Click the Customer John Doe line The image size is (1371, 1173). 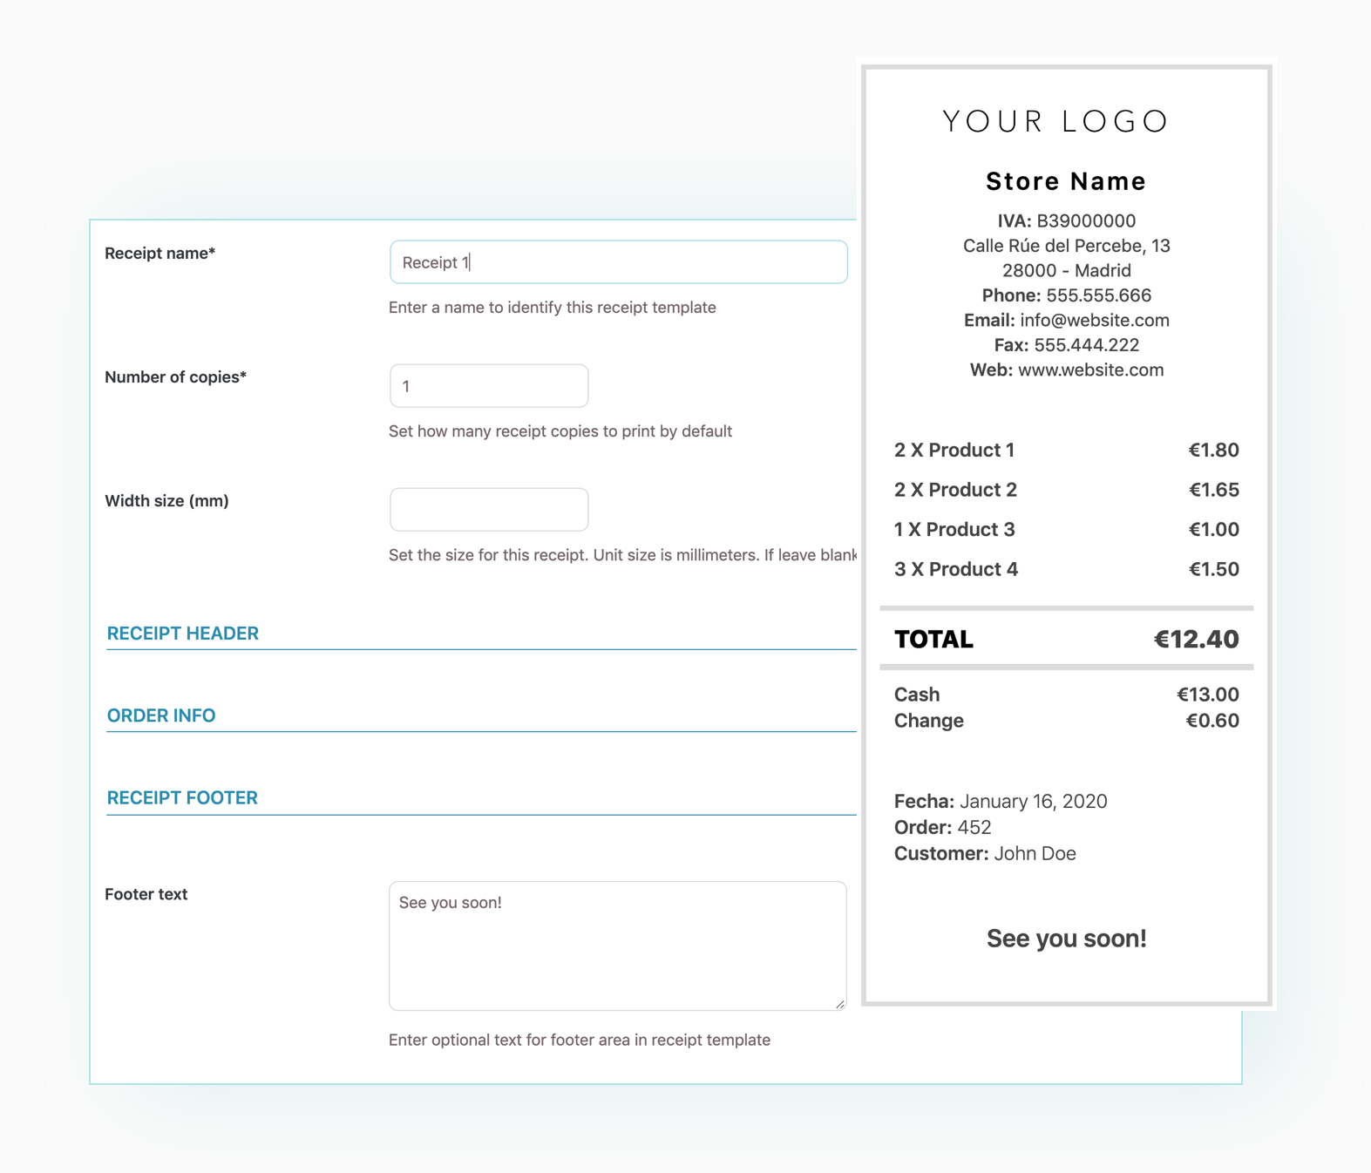coord(985,854)
